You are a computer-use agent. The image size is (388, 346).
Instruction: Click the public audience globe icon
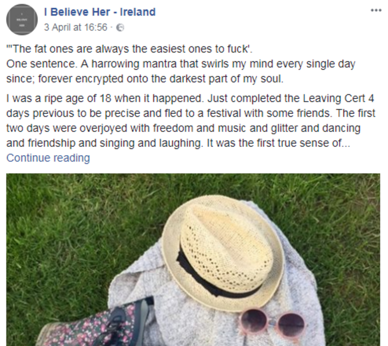coord(120,27)
